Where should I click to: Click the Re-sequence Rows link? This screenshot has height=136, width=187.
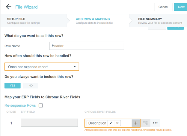pos(20,105)
